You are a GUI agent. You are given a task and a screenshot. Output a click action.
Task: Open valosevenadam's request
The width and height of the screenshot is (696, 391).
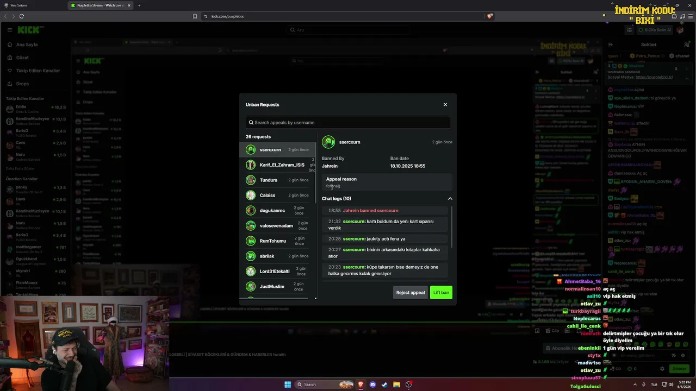pos(277,225)
